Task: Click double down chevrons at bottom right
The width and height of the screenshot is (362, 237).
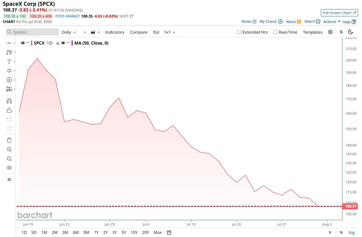Action: pyautogui.click(x=330, y=232)
